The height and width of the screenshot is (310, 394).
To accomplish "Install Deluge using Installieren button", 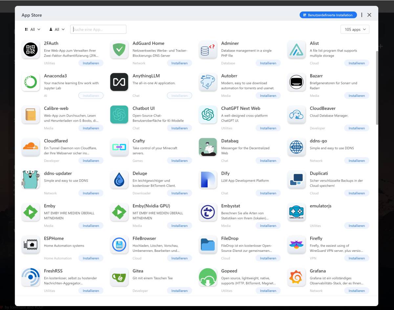I will [x=180, y=193].
